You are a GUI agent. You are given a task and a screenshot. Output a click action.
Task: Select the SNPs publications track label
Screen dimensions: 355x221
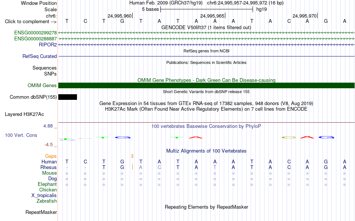[x=50, y=74]
